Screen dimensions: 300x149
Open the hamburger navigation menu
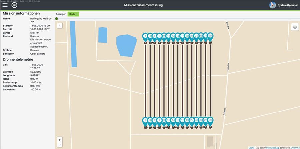point(5,5)
